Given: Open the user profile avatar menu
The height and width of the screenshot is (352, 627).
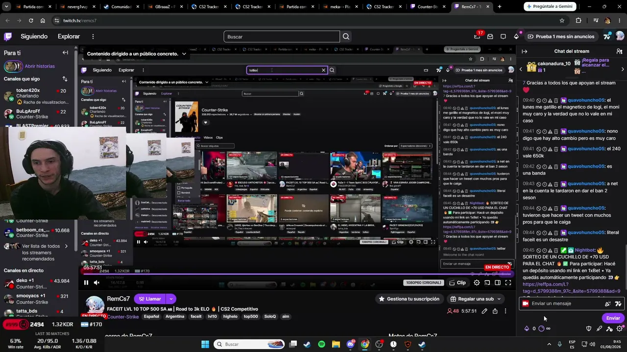Looking at the screenshot, I should pos(620,36).
